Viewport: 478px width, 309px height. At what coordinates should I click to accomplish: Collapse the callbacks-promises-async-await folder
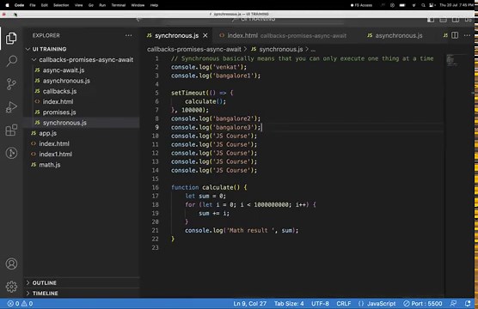coord(82,60)
